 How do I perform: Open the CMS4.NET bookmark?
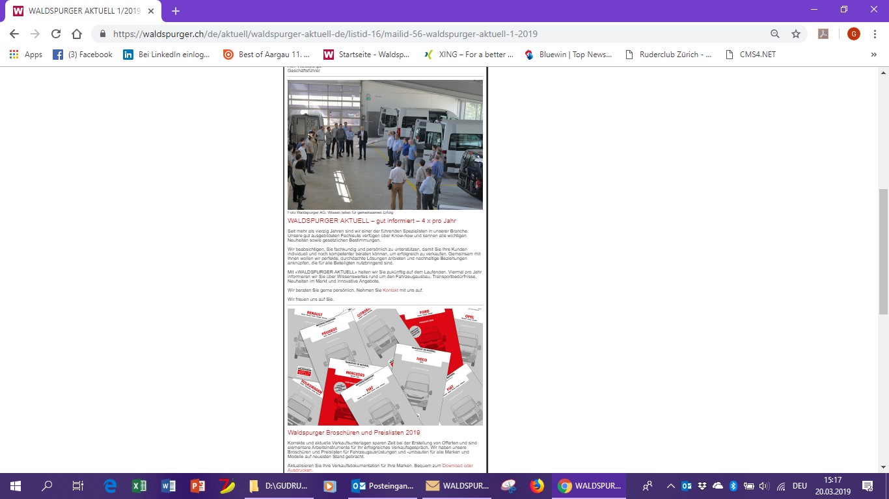(750, 55)
